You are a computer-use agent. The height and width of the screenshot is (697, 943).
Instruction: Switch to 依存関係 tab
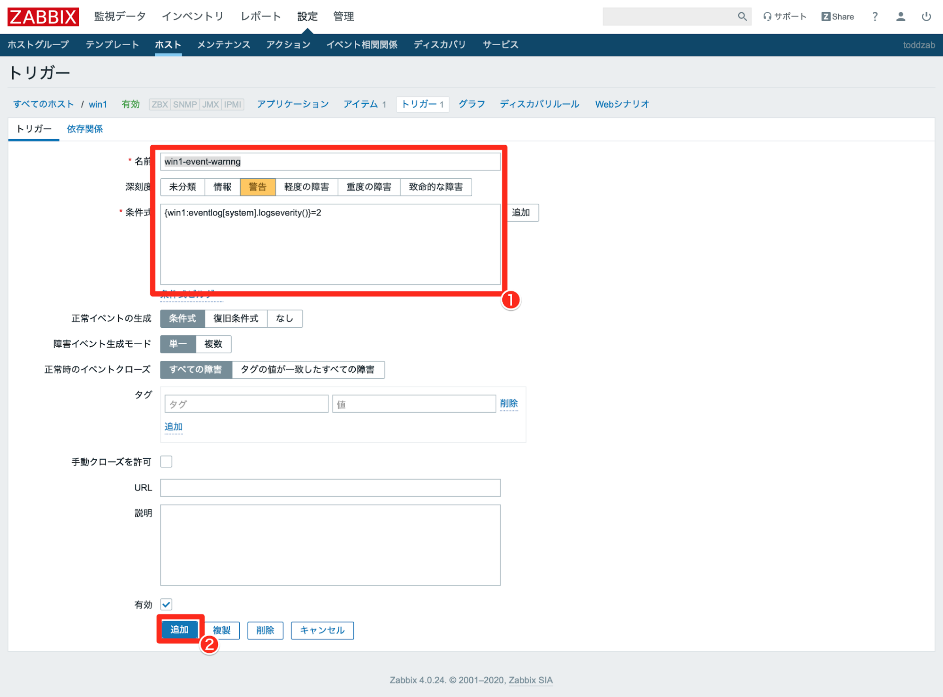(83, 129)
